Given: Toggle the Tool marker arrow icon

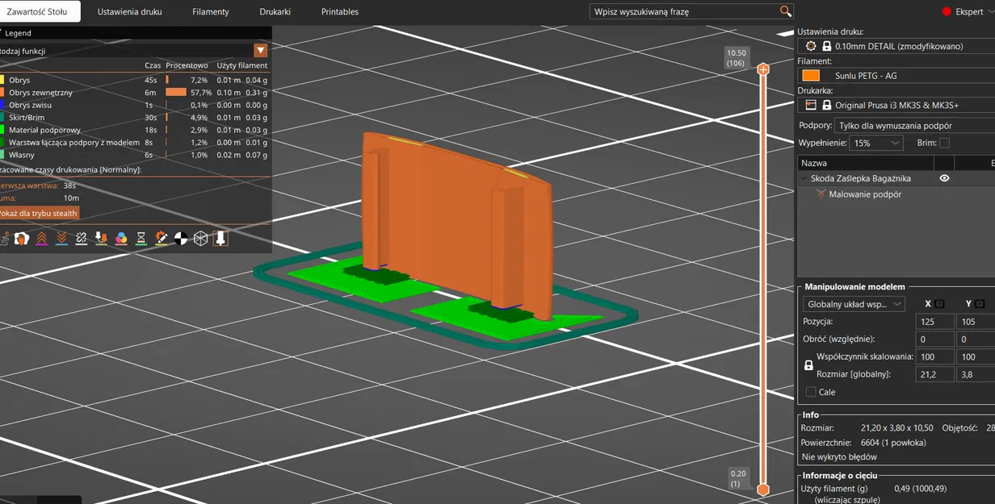Looking at the screenshot, I should click(x=220, y=239).
